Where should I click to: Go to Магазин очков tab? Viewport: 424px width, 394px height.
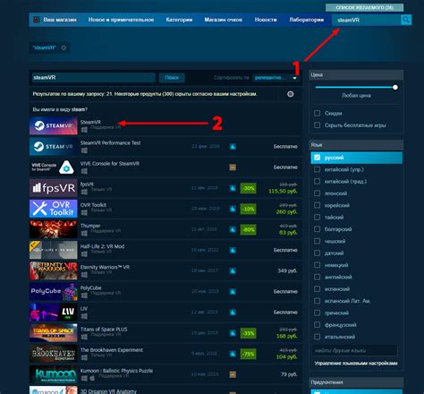(224, 20)
